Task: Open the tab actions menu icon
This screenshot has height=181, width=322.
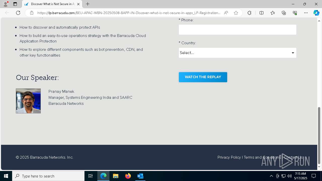Action: tap(15, 4)
